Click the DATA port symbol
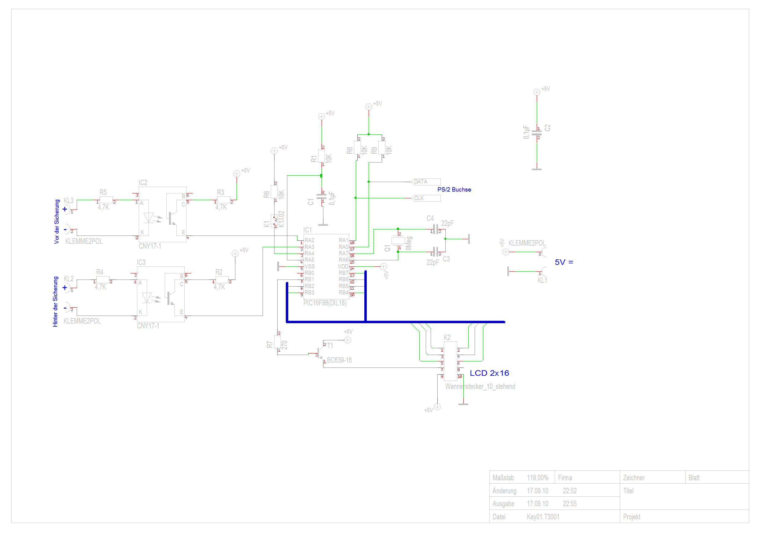This screenshot has width=758, height=534. click(x=426, y=182)
